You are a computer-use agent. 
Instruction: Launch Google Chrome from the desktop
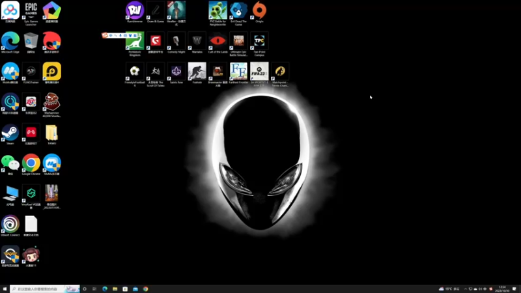coord(31,165)
